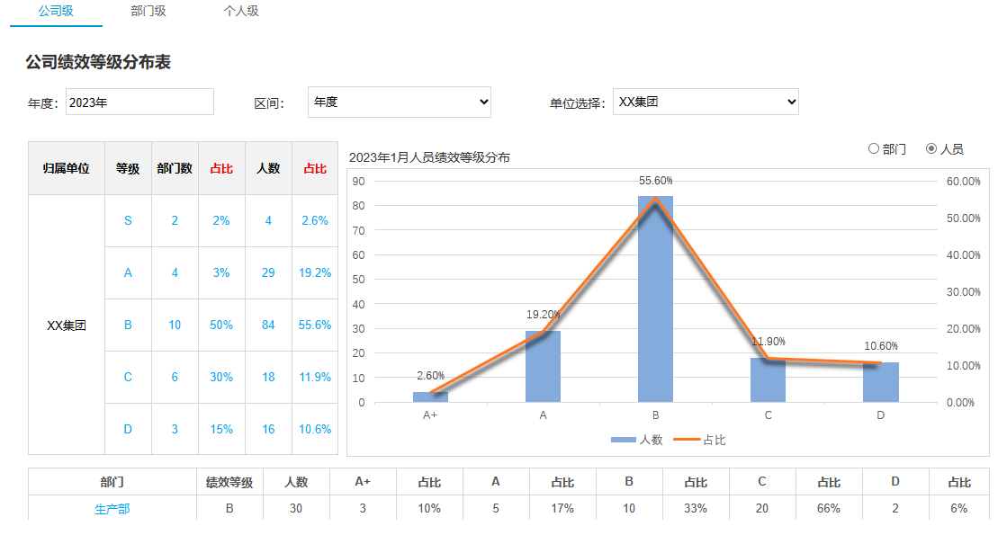Open the 部门级 tab

[x=148, y=12]
